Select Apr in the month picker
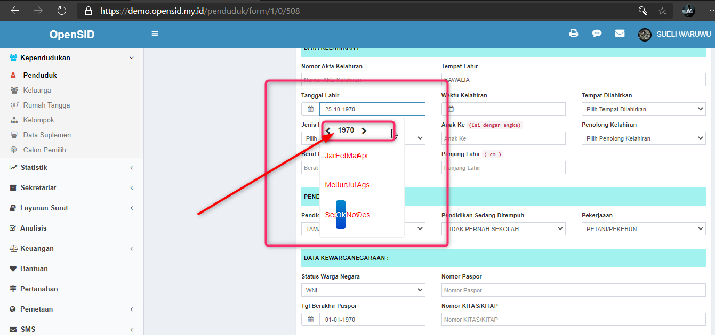Image resolution: width=715 pixels, height=335 pixels. 363,156
